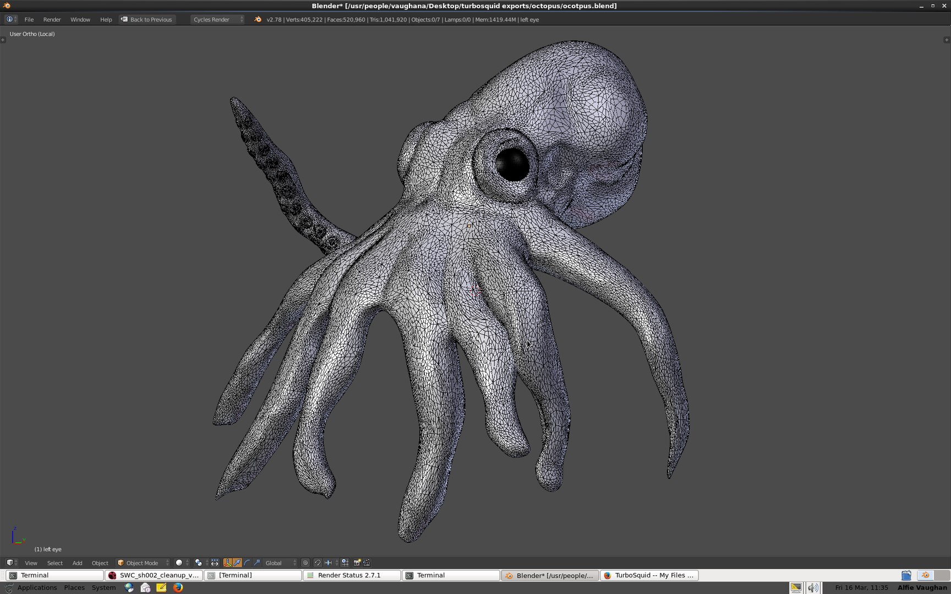Toggle the translate manipulator arrow
951x594 pixels.
click(x=237, y=563)
